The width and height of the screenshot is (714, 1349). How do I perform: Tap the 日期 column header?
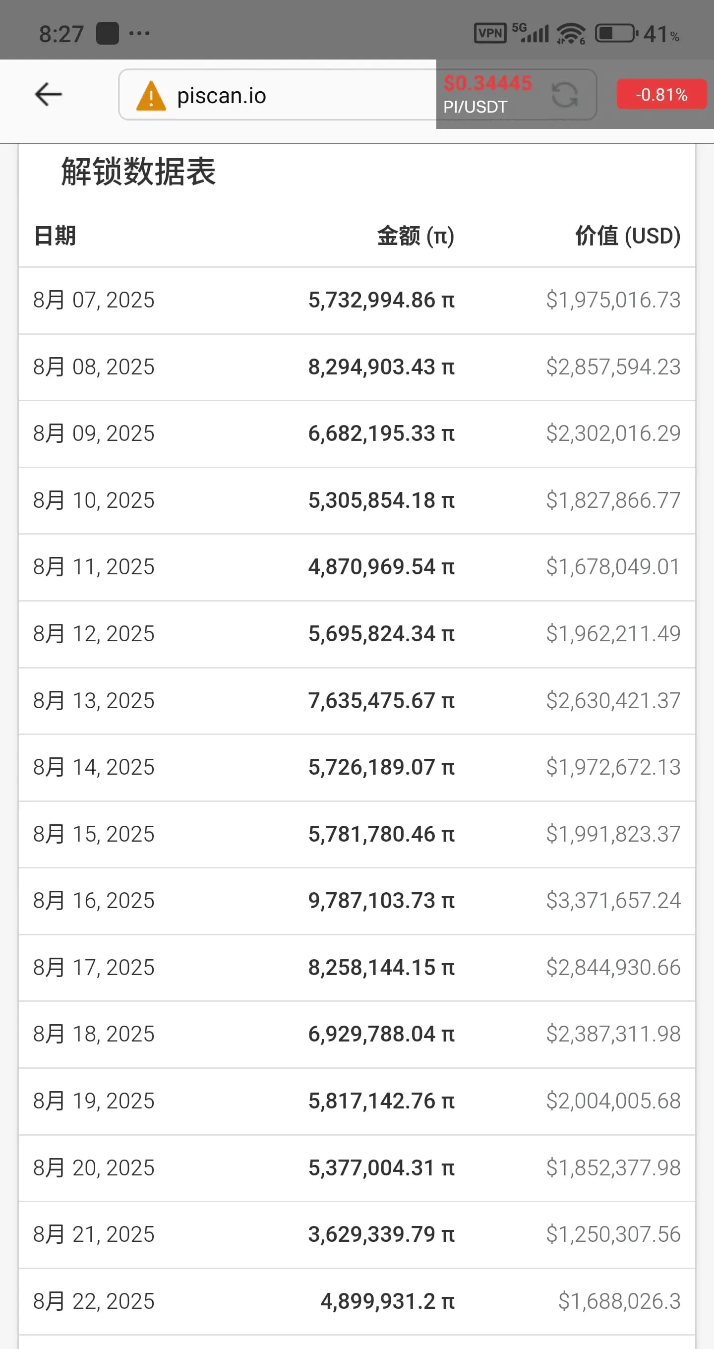[55, 236]
